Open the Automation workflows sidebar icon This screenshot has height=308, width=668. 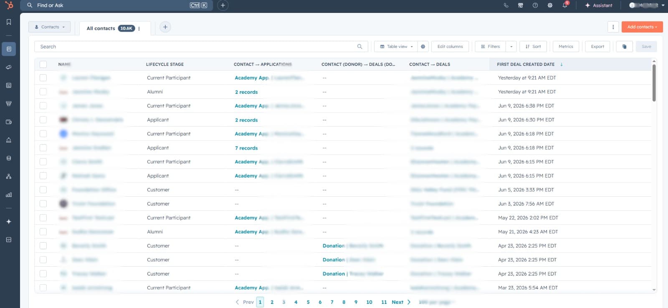click(x=9, y=177)
